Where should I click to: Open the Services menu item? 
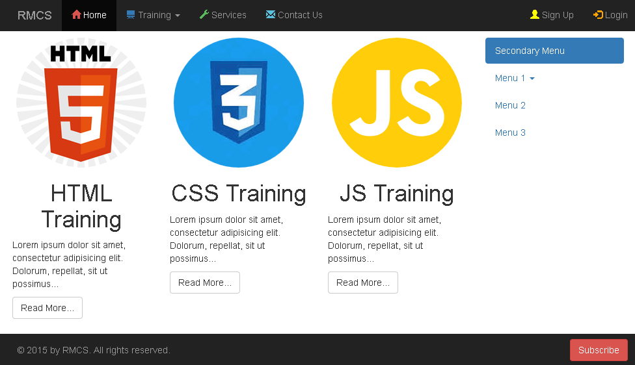click(223, 15)
